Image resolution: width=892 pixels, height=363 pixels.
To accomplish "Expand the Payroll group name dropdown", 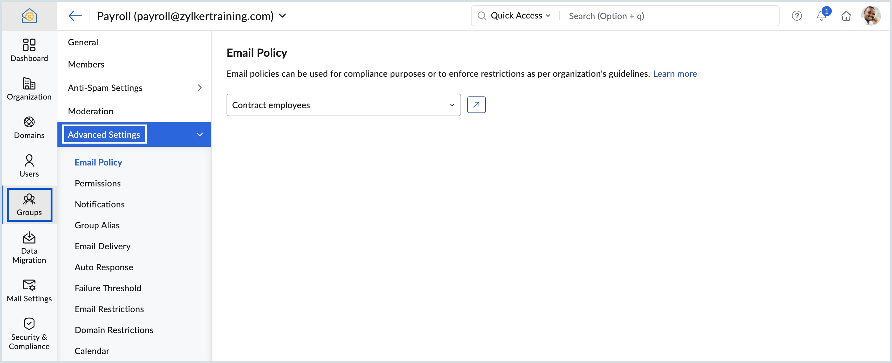I will 282,16.
